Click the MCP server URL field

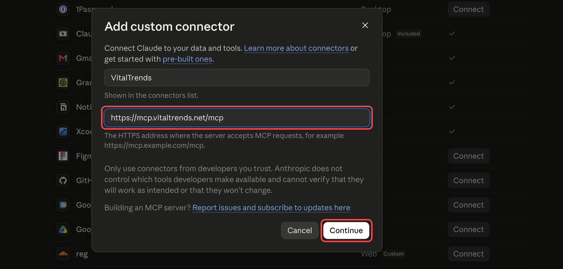(237, 118)
